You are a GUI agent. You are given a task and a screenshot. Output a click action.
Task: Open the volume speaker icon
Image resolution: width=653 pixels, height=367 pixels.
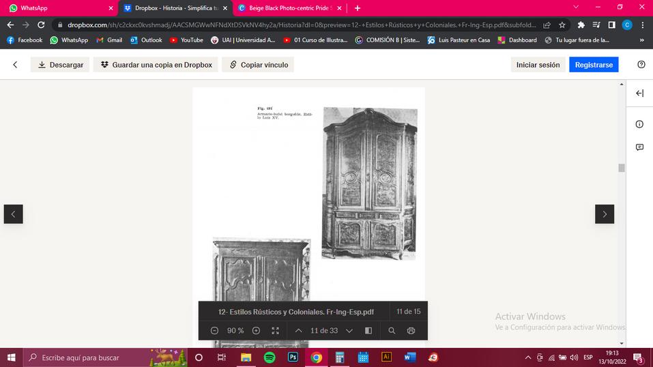(x=574, y=357)
